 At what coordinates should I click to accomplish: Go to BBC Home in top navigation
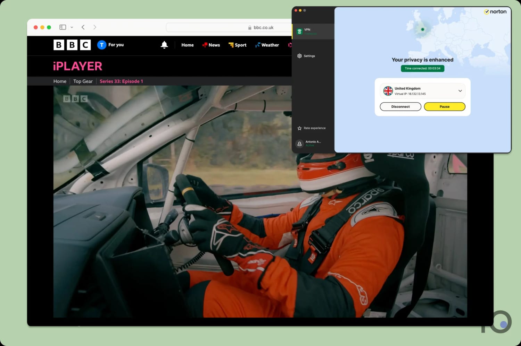pyautogui.click(x=188, y=45)
